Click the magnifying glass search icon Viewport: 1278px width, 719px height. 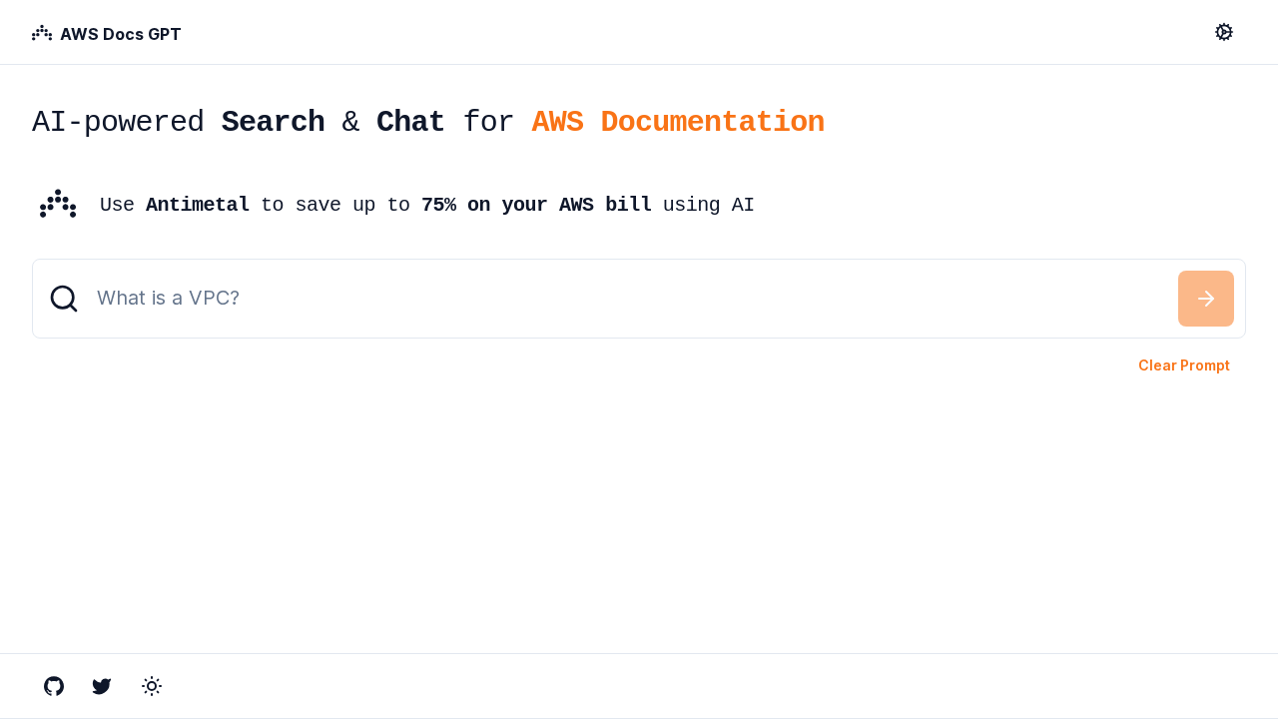64,297
